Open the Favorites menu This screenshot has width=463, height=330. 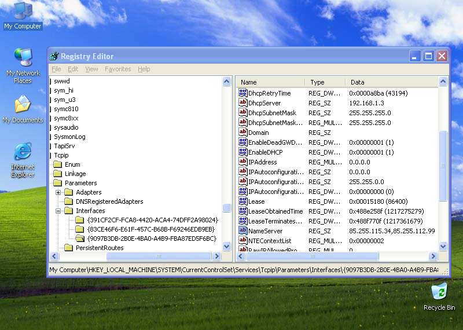118,69
